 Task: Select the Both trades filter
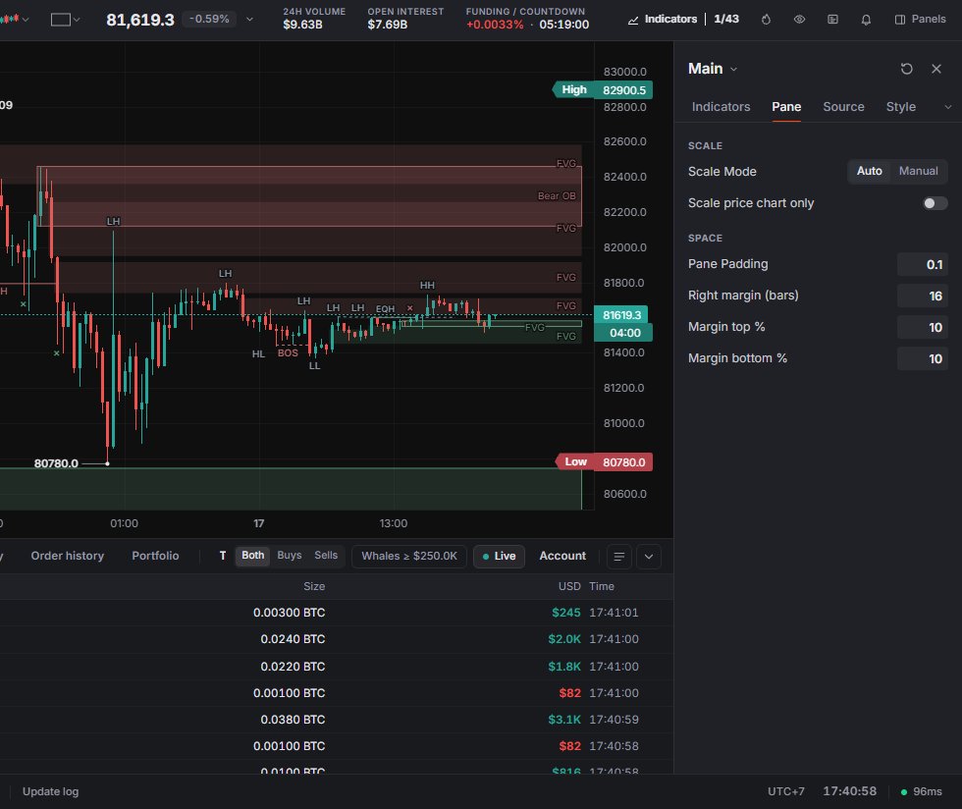point(253,556)
